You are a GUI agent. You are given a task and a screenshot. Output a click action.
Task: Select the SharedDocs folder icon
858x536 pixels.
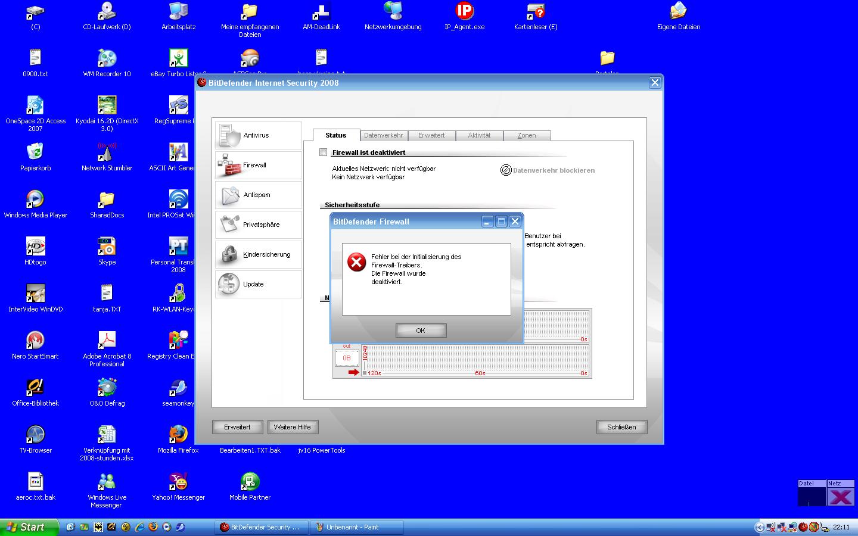(x=107, y=204)
